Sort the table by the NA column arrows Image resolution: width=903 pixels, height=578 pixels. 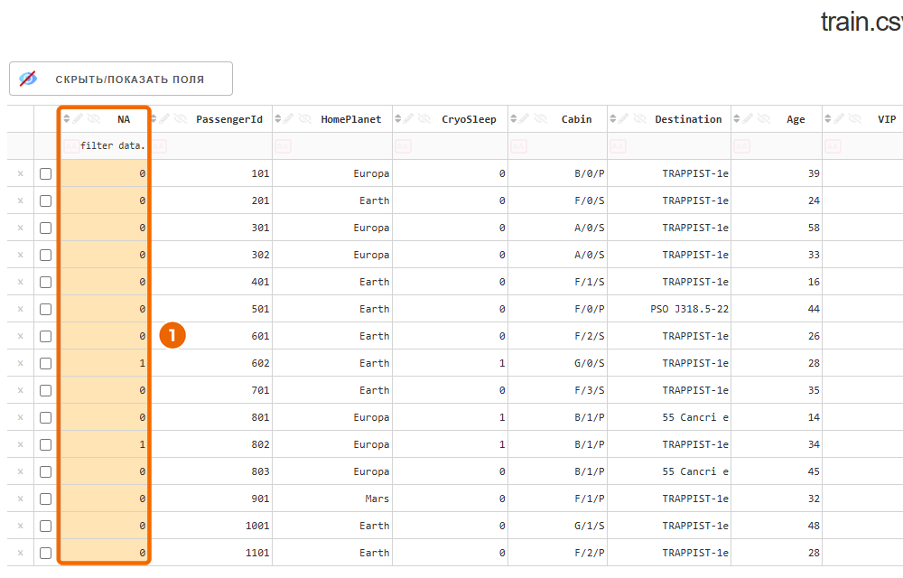[67, 119]
